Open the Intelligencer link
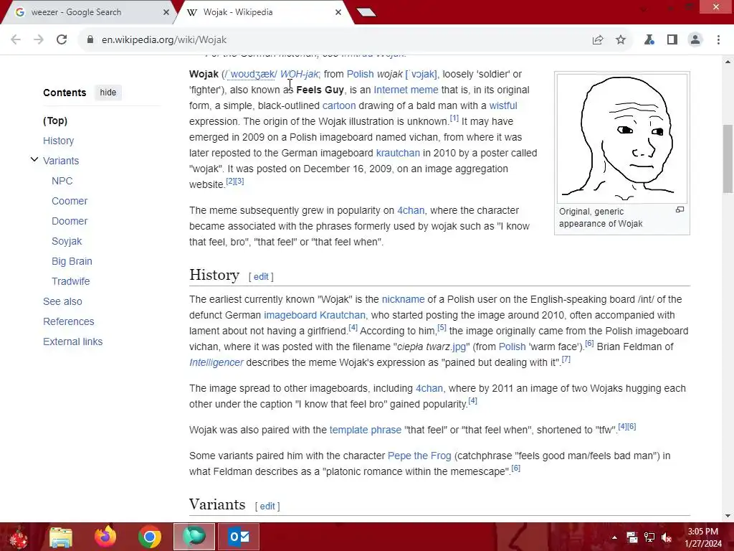The image size is (734, 551). (216, 362)
